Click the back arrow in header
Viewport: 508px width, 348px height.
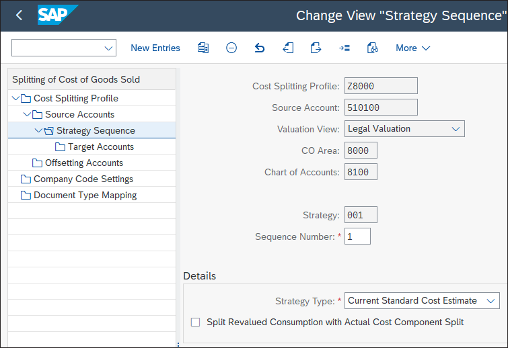pyautogui.click(x=19, y=15)
